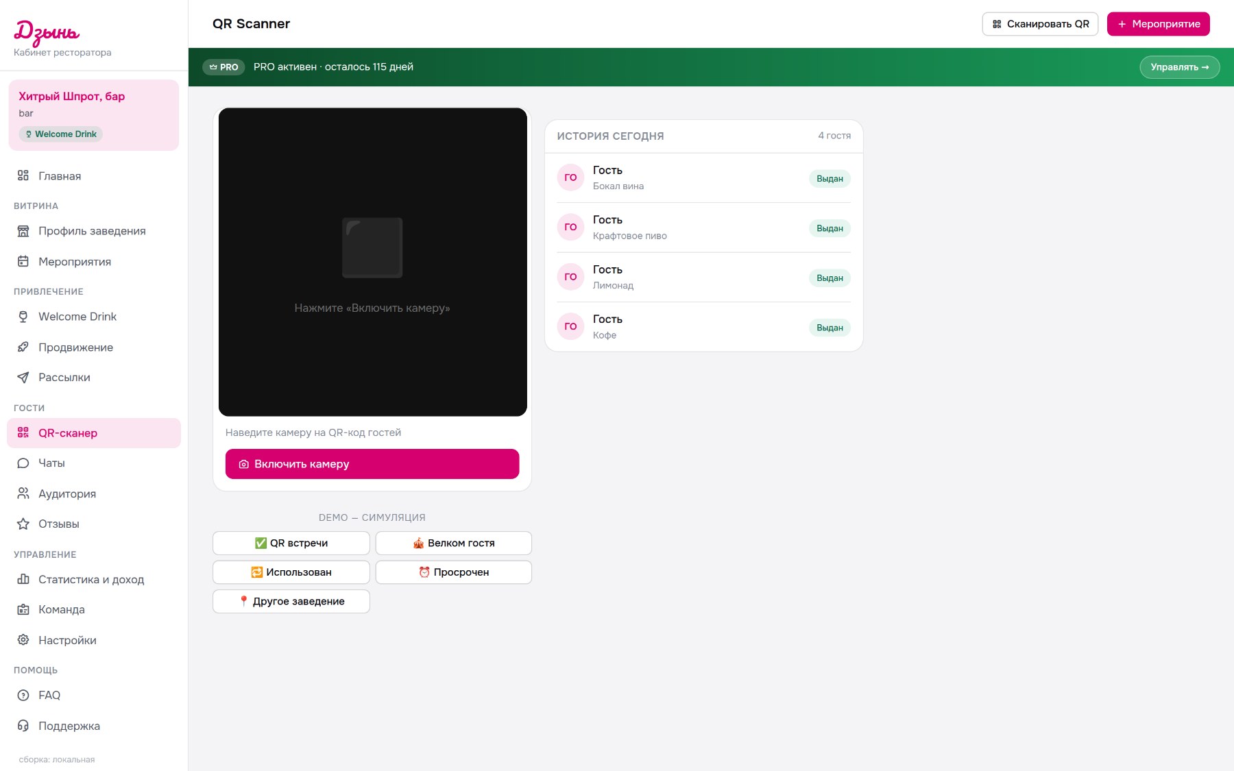1234x771 pixels.
Task: Click the Рассылки paper plane icon
Action: (23, 378)
